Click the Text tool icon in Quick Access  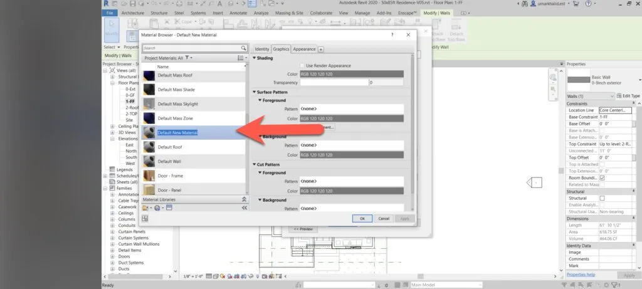pos(219,3)
